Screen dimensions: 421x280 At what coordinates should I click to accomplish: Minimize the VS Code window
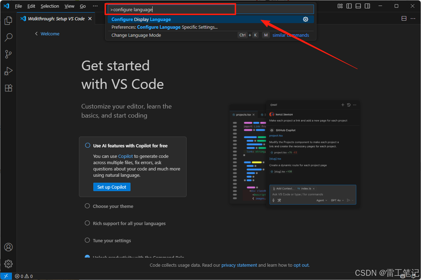[380, 6]
